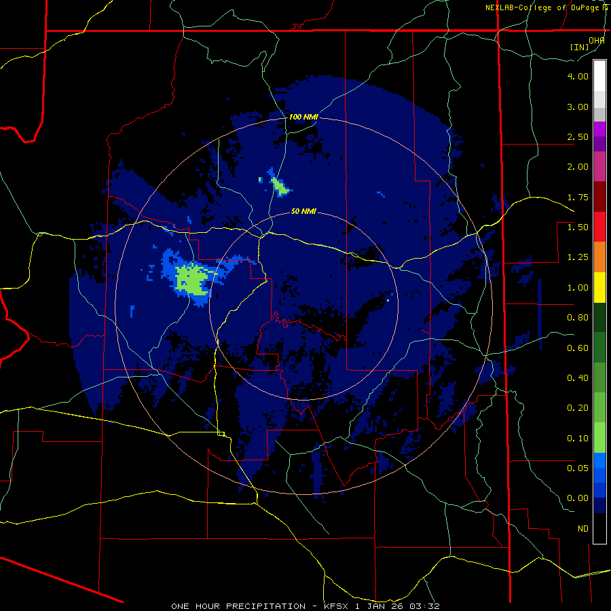This screenshot has height=611, width=611.
Task: Click the light blue 0.05 legend swatch
Action: coord(599,460)
